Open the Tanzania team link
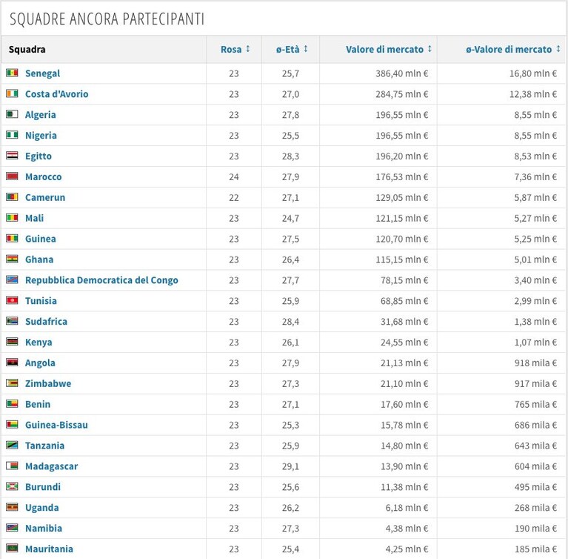 (45, 446)
